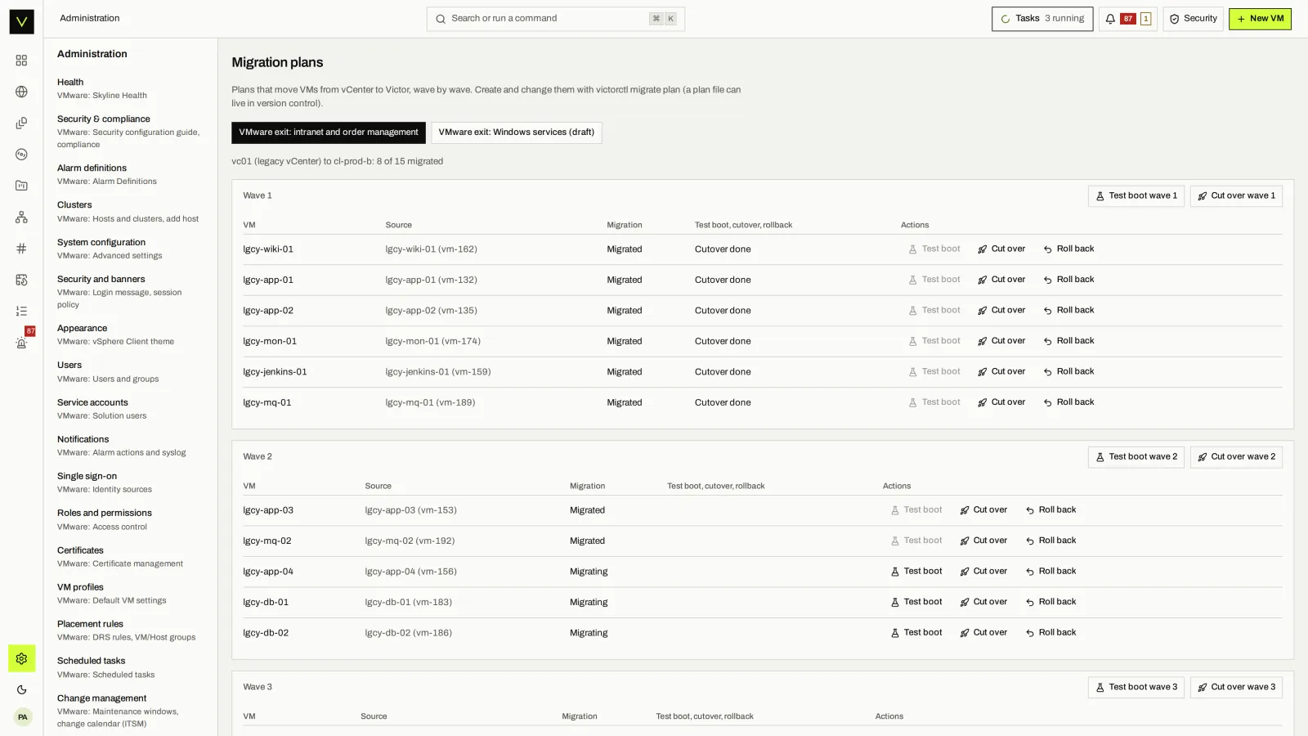Open the Tasks 3 running indicator
The width and height of the screenshot is (1308, 736).
pyautogui.click(x=1042, y=19)
